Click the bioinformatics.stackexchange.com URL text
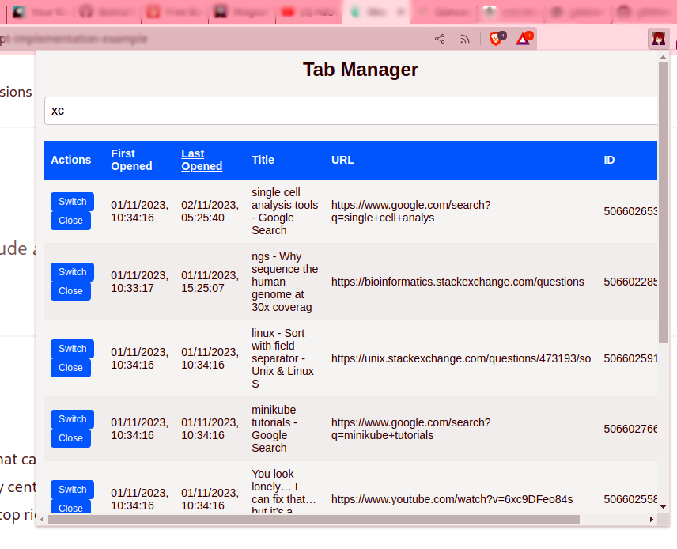Screen dimensions: 677x549 (458, 282)
